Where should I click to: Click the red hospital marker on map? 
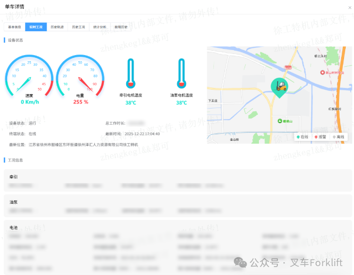[320, 72]
